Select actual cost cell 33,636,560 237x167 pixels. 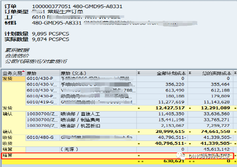coord(216,114)
